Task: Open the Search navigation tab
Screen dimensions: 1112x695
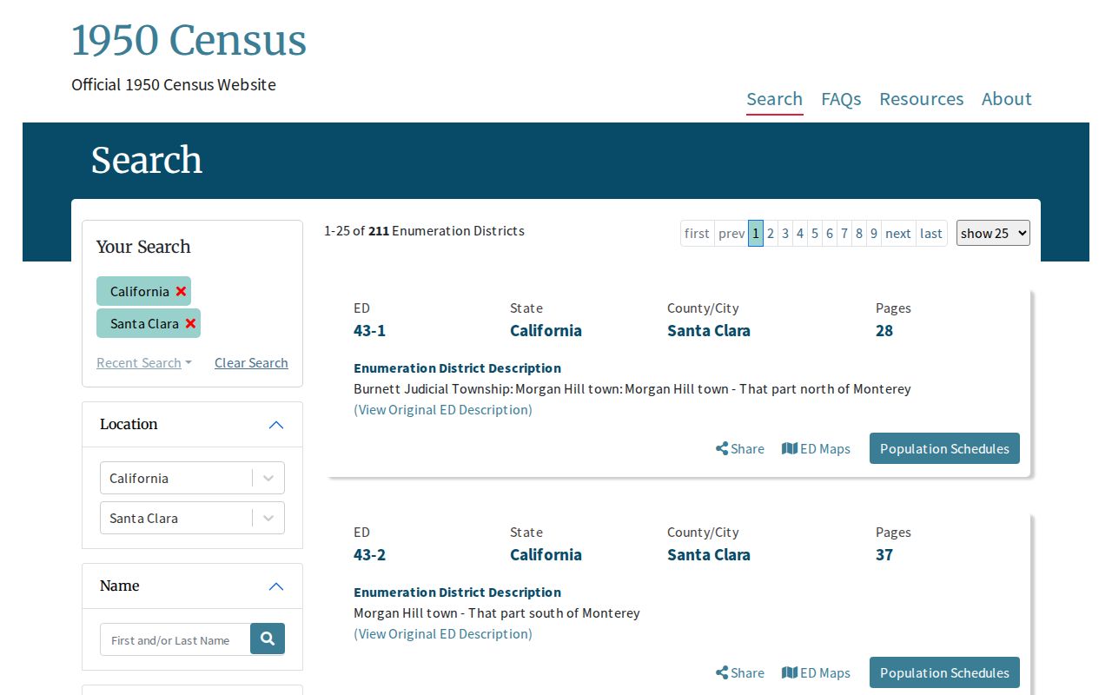Action: coord(775,99)
